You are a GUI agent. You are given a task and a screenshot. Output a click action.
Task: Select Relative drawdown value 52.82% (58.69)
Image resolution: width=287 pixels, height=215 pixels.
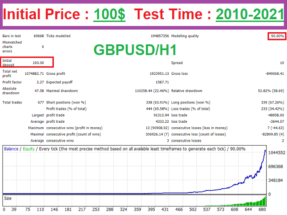point(271,90)
